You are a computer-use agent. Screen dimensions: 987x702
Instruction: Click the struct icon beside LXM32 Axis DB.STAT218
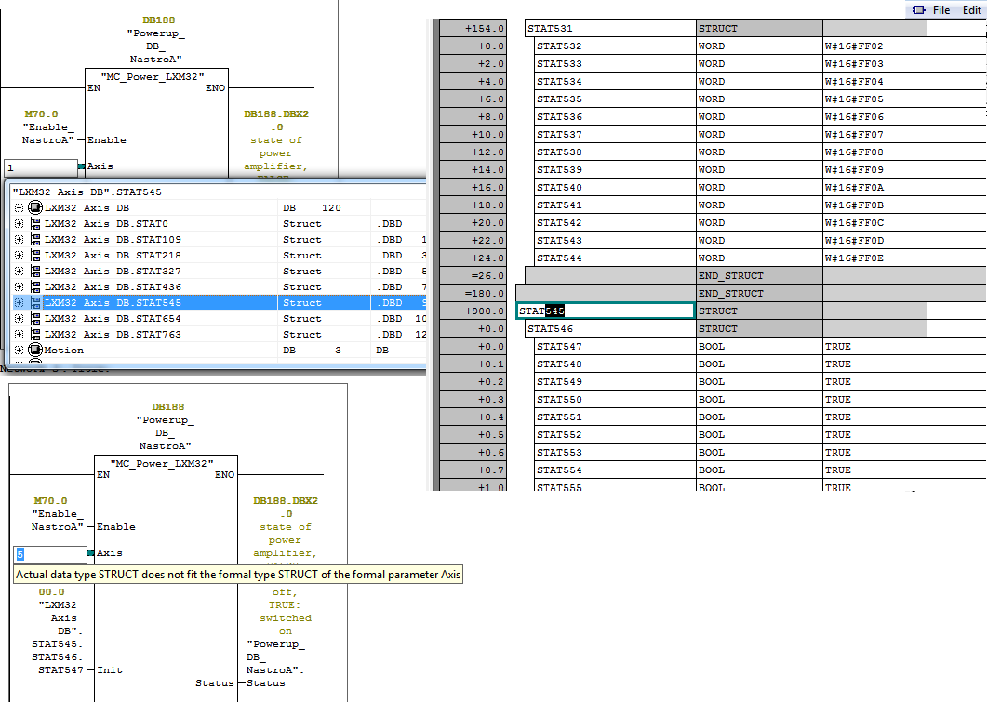[36, 256]
